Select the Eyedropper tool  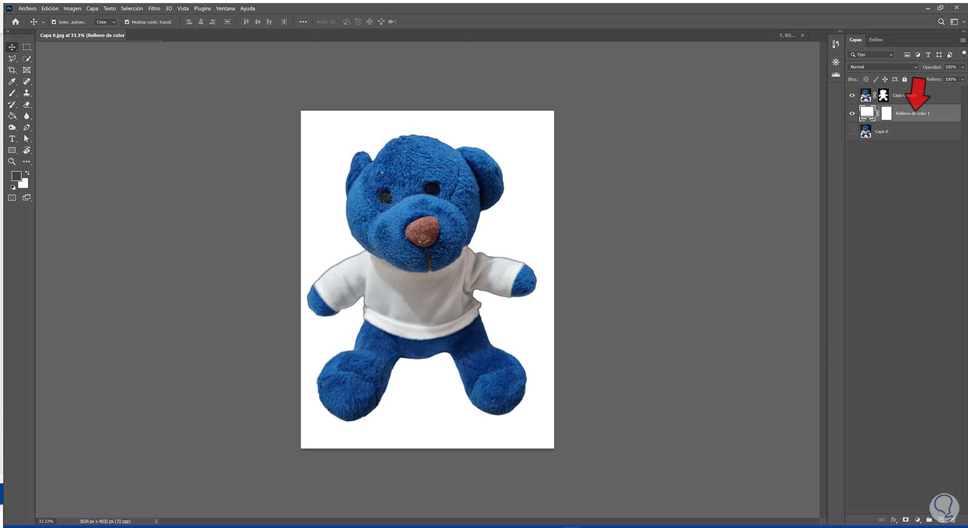12,82
